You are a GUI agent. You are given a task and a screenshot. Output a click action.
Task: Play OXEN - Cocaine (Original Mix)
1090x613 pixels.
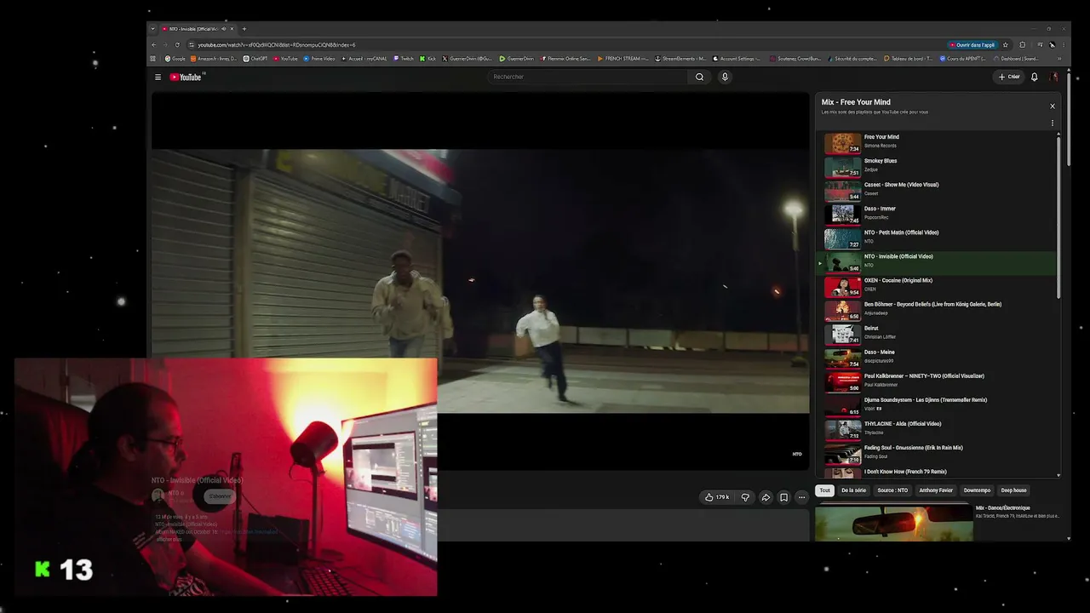click(x=936, y=286)
